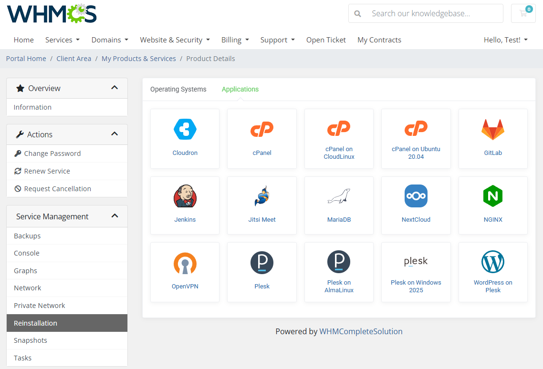Select the OpenVPN application icon
Screen dimensions: 543x369
(x=185, y=262)
